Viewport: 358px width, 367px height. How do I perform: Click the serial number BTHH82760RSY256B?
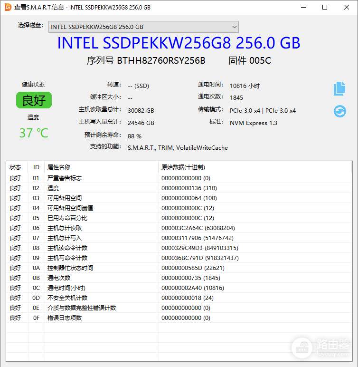[x=161, y=61]
